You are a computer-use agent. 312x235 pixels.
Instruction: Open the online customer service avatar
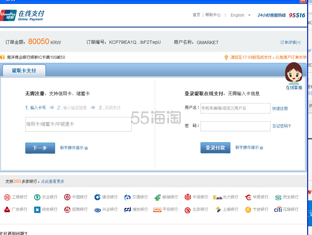click(x=294, y=73)
